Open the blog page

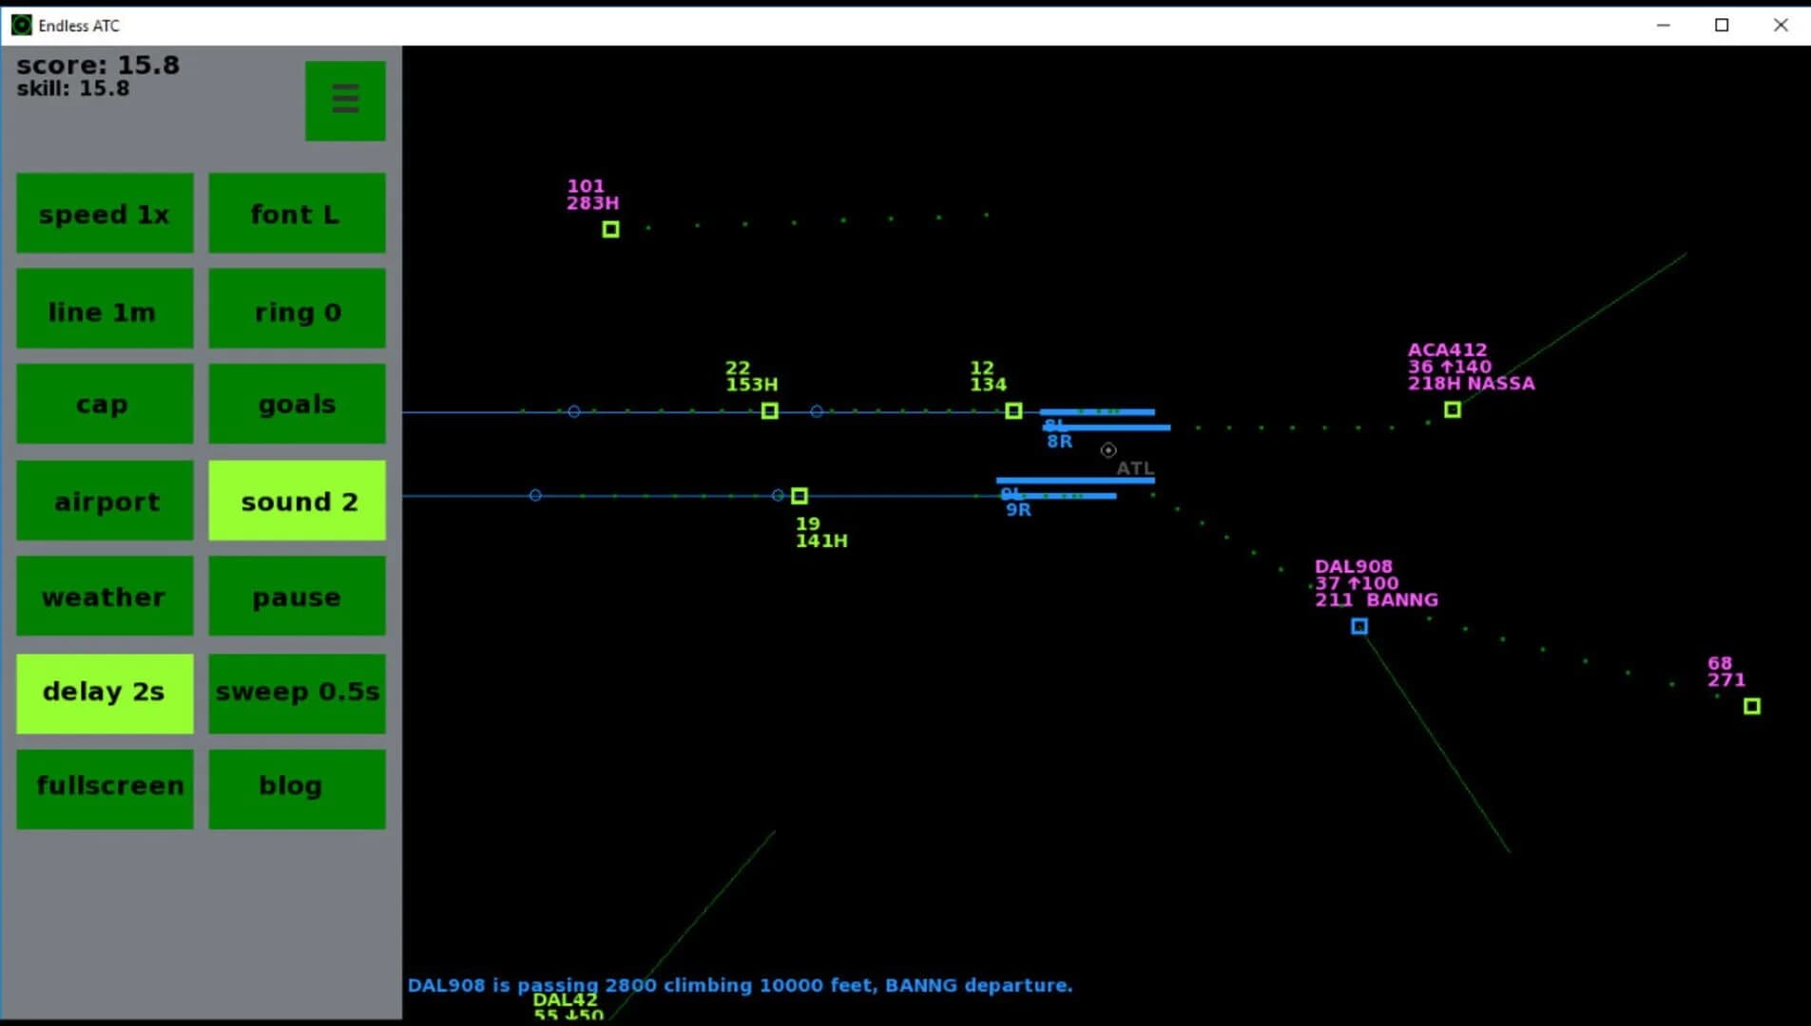pos(296,786)
